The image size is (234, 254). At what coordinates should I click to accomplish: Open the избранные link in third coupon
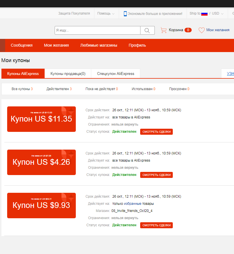pos(132,204)
